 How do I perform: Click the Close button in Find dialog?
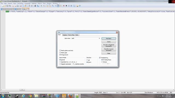(x=109, y=53)
